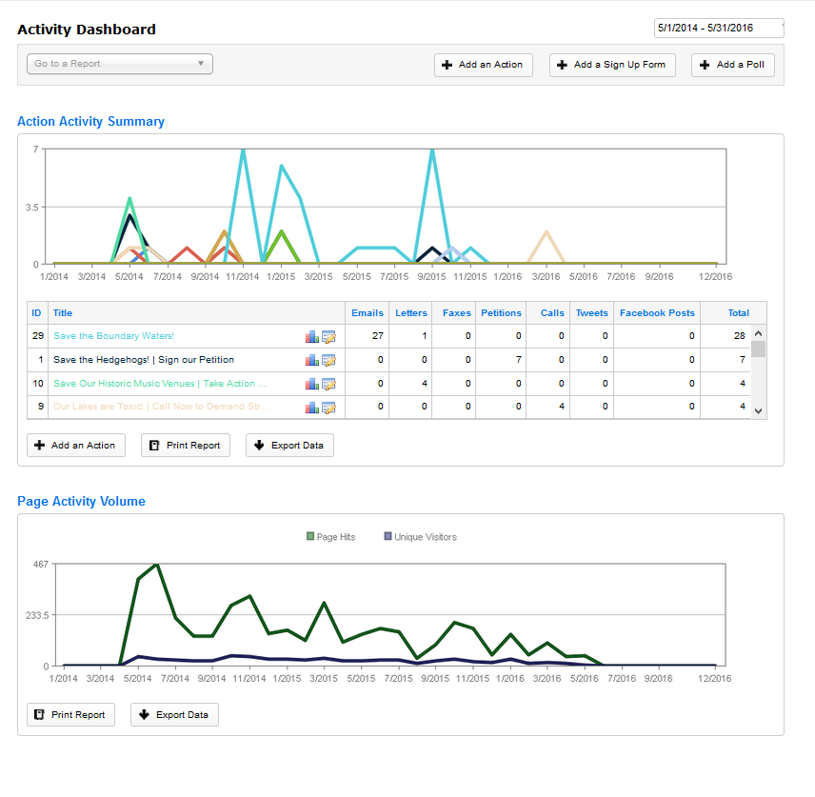The height and width of the screenshot is (797, 815).
Task: Click edit icon for Our Lakes are Toxic
Action: click(328, 408)
